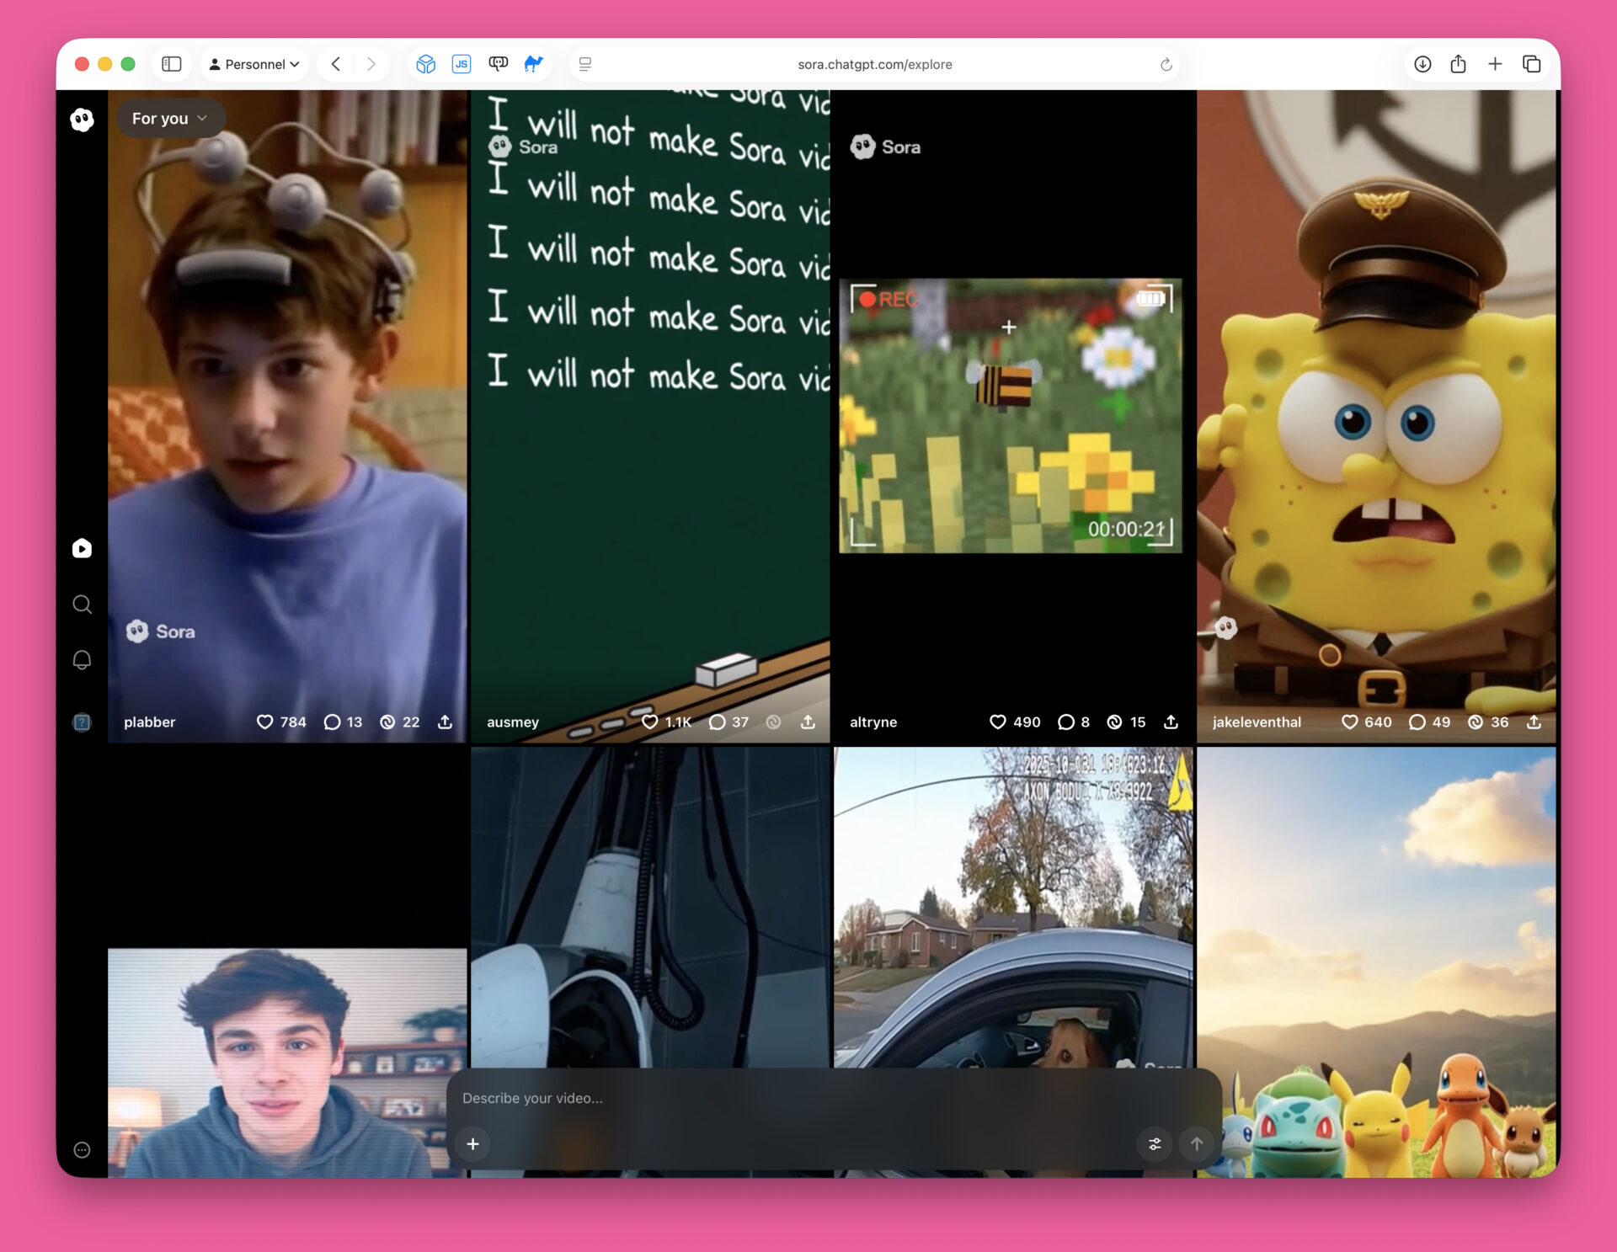Remix altryne's video icon
Image resolution: width=1617 pixels, height=1252 pixels.
[x=1114, y=722]
